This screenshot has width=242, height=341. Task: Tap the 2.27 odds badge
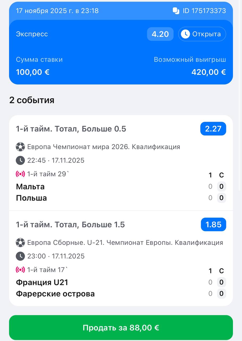click(213, 129)
